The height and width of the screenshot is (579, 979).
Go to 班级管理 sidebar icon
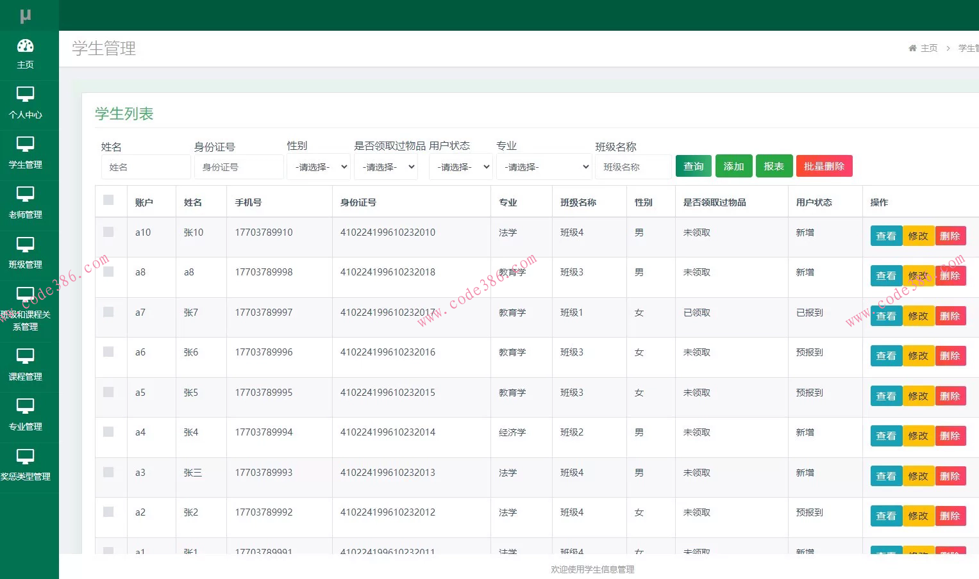[25, 245]
